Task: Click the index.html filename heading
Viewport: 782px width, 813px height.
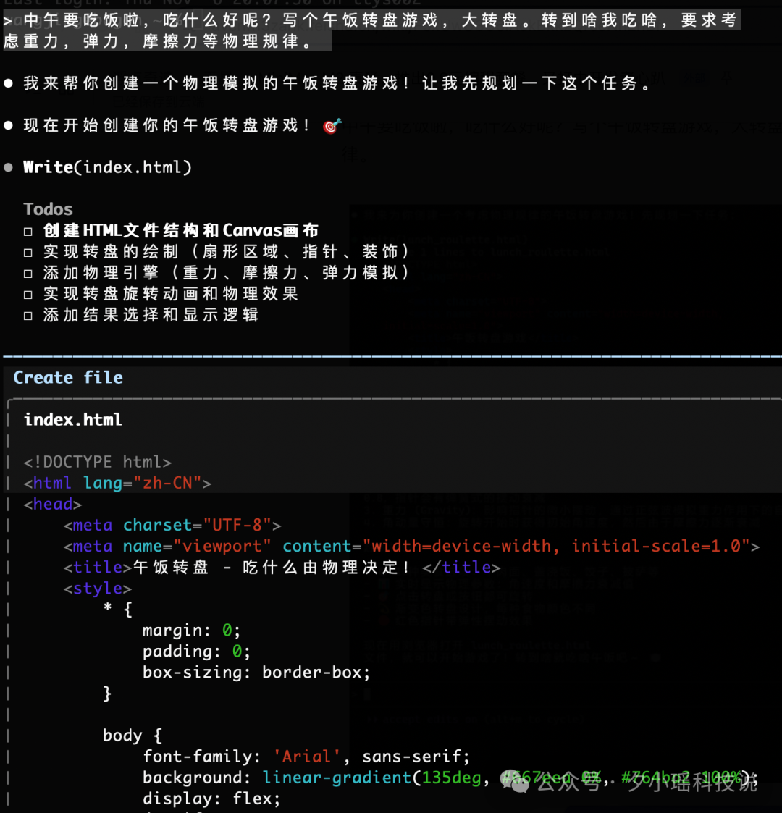Action: pyautogui.click(x=72, y=419)
